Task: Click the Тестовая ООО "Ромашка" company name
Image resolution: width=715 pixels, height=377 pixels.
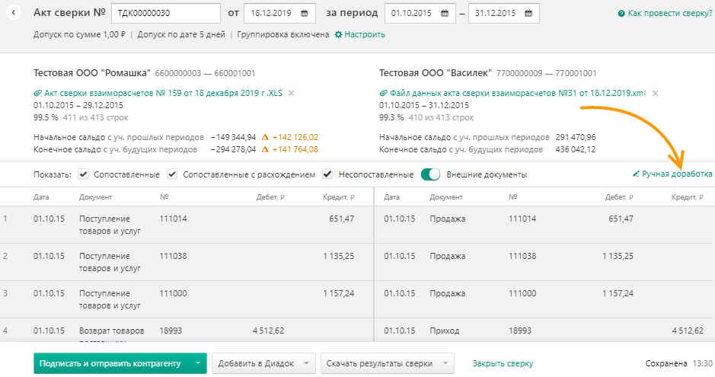Action: (x=92, y=73)
